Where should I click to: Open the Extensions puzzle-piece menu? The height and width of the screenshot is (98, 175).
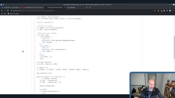tap(164, 11)
